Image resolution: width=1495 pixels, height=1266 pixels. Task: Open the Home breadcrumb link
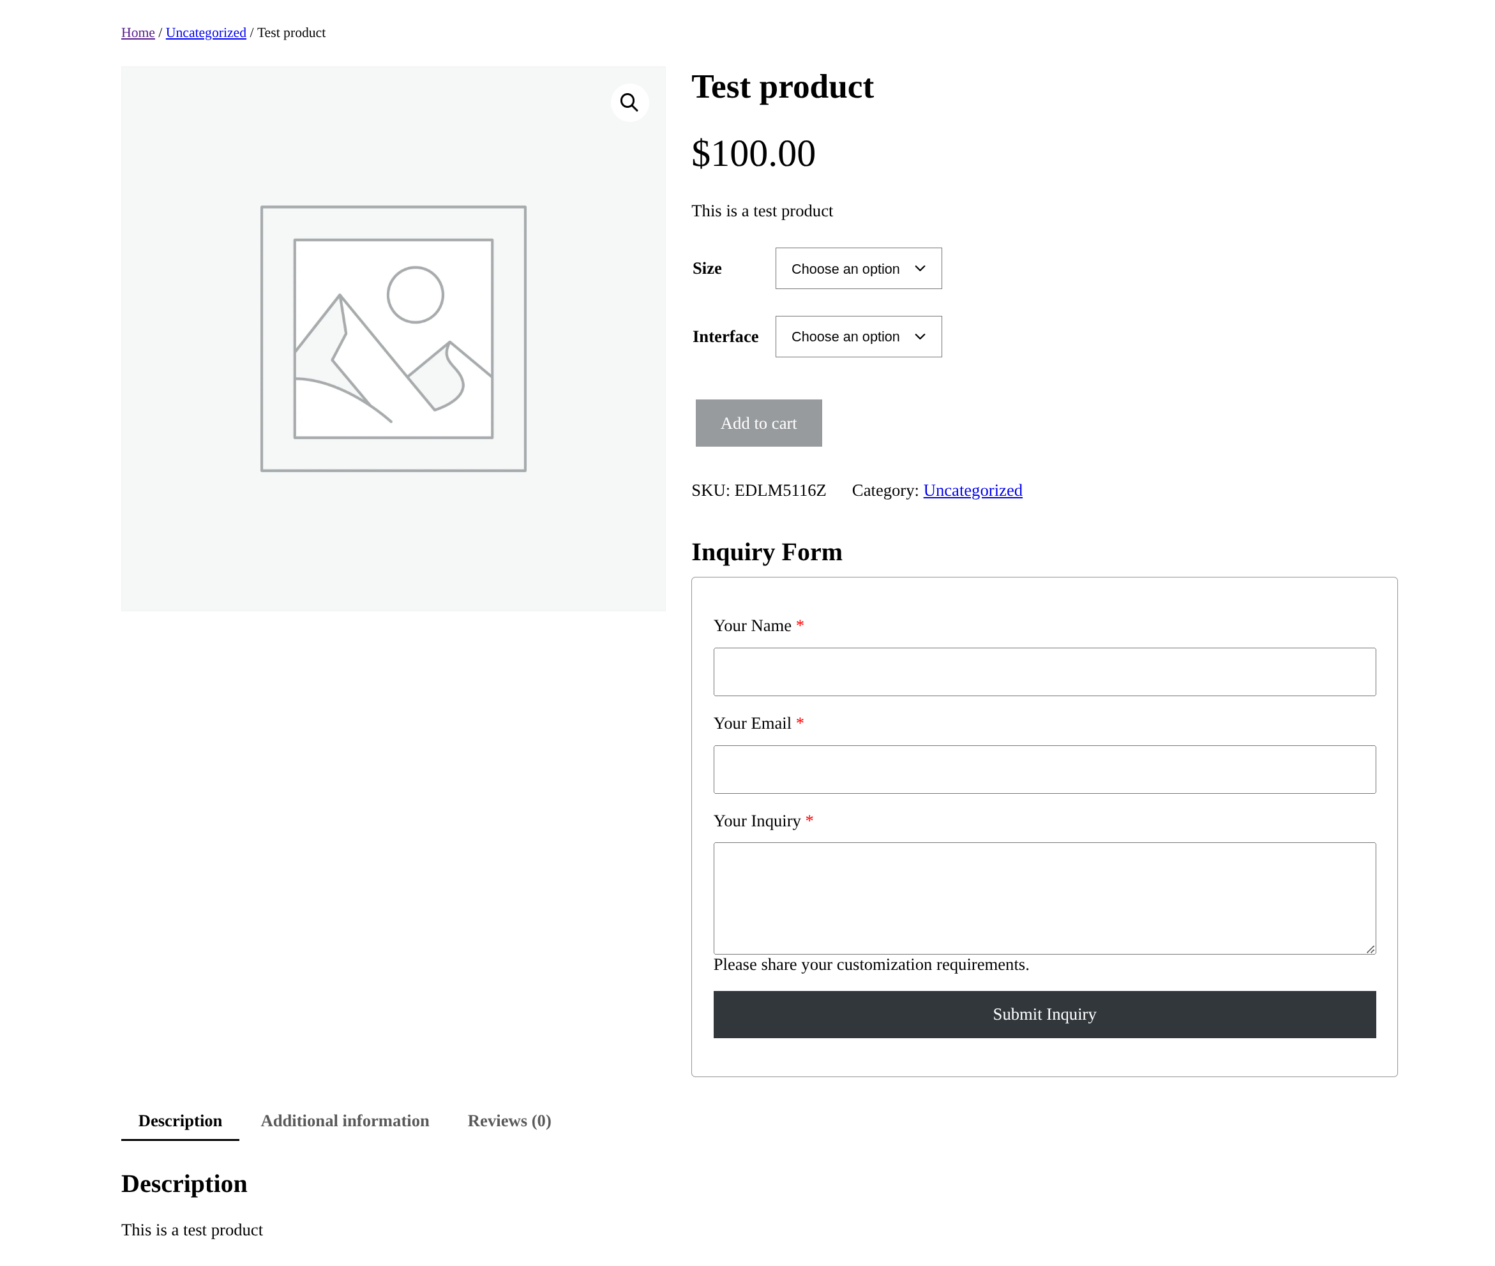coord(138,33)
